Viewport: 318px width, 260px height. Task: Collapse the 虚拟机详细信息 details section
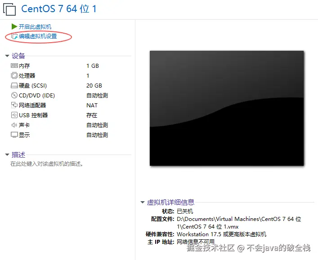(x=143, y=202)
